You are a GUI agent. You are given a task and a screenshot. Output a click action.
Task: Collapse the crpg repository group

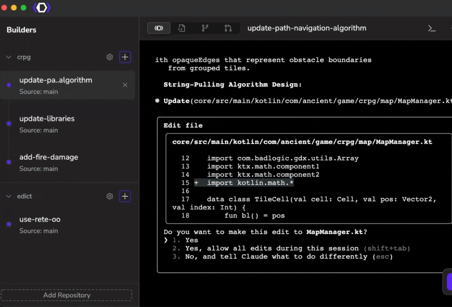(x=9, y=57)
